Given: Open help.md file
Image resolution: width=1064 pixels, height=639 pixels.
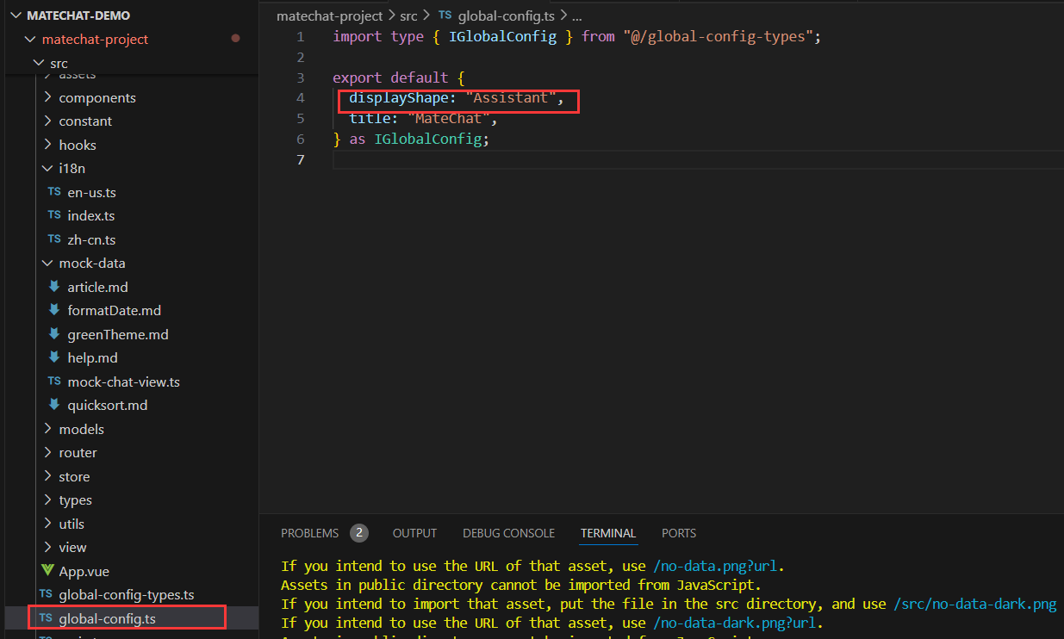Looking at the screenshot, I should (x=92, y=357).
